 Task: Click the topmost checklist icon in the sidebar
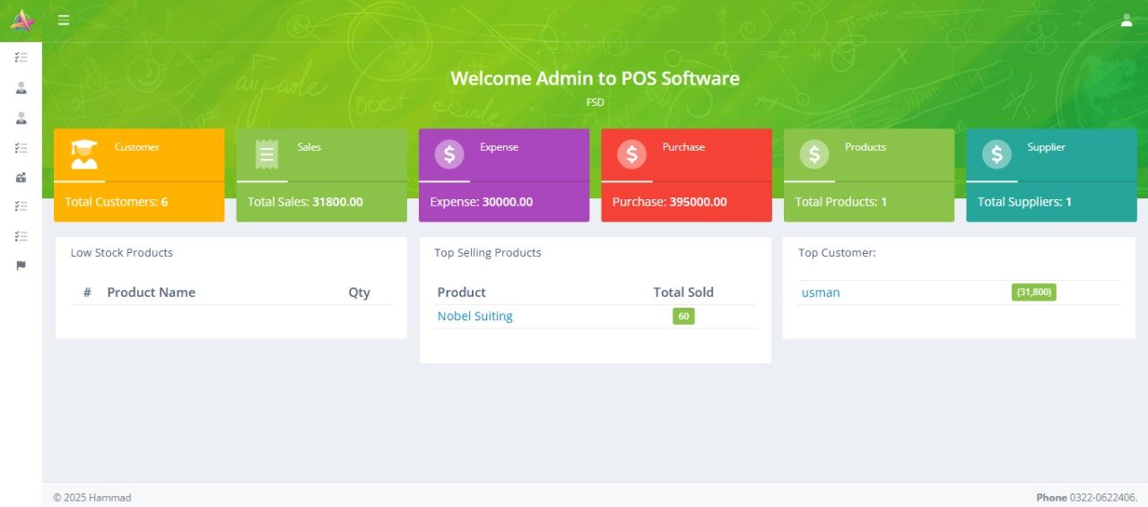[x=22, y=57]
